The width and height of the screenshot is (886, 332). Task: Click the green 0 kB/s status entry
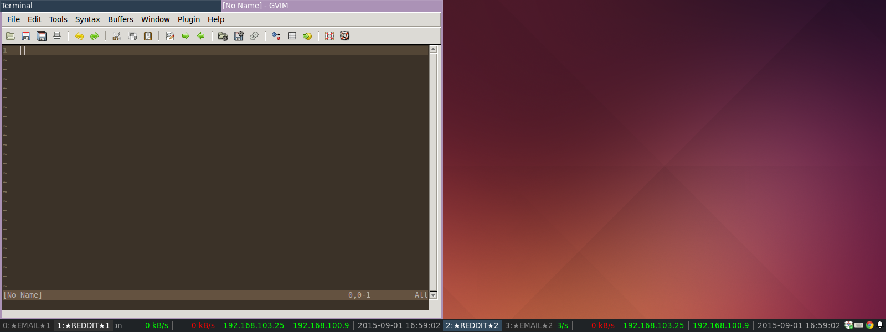coord(157,325)
